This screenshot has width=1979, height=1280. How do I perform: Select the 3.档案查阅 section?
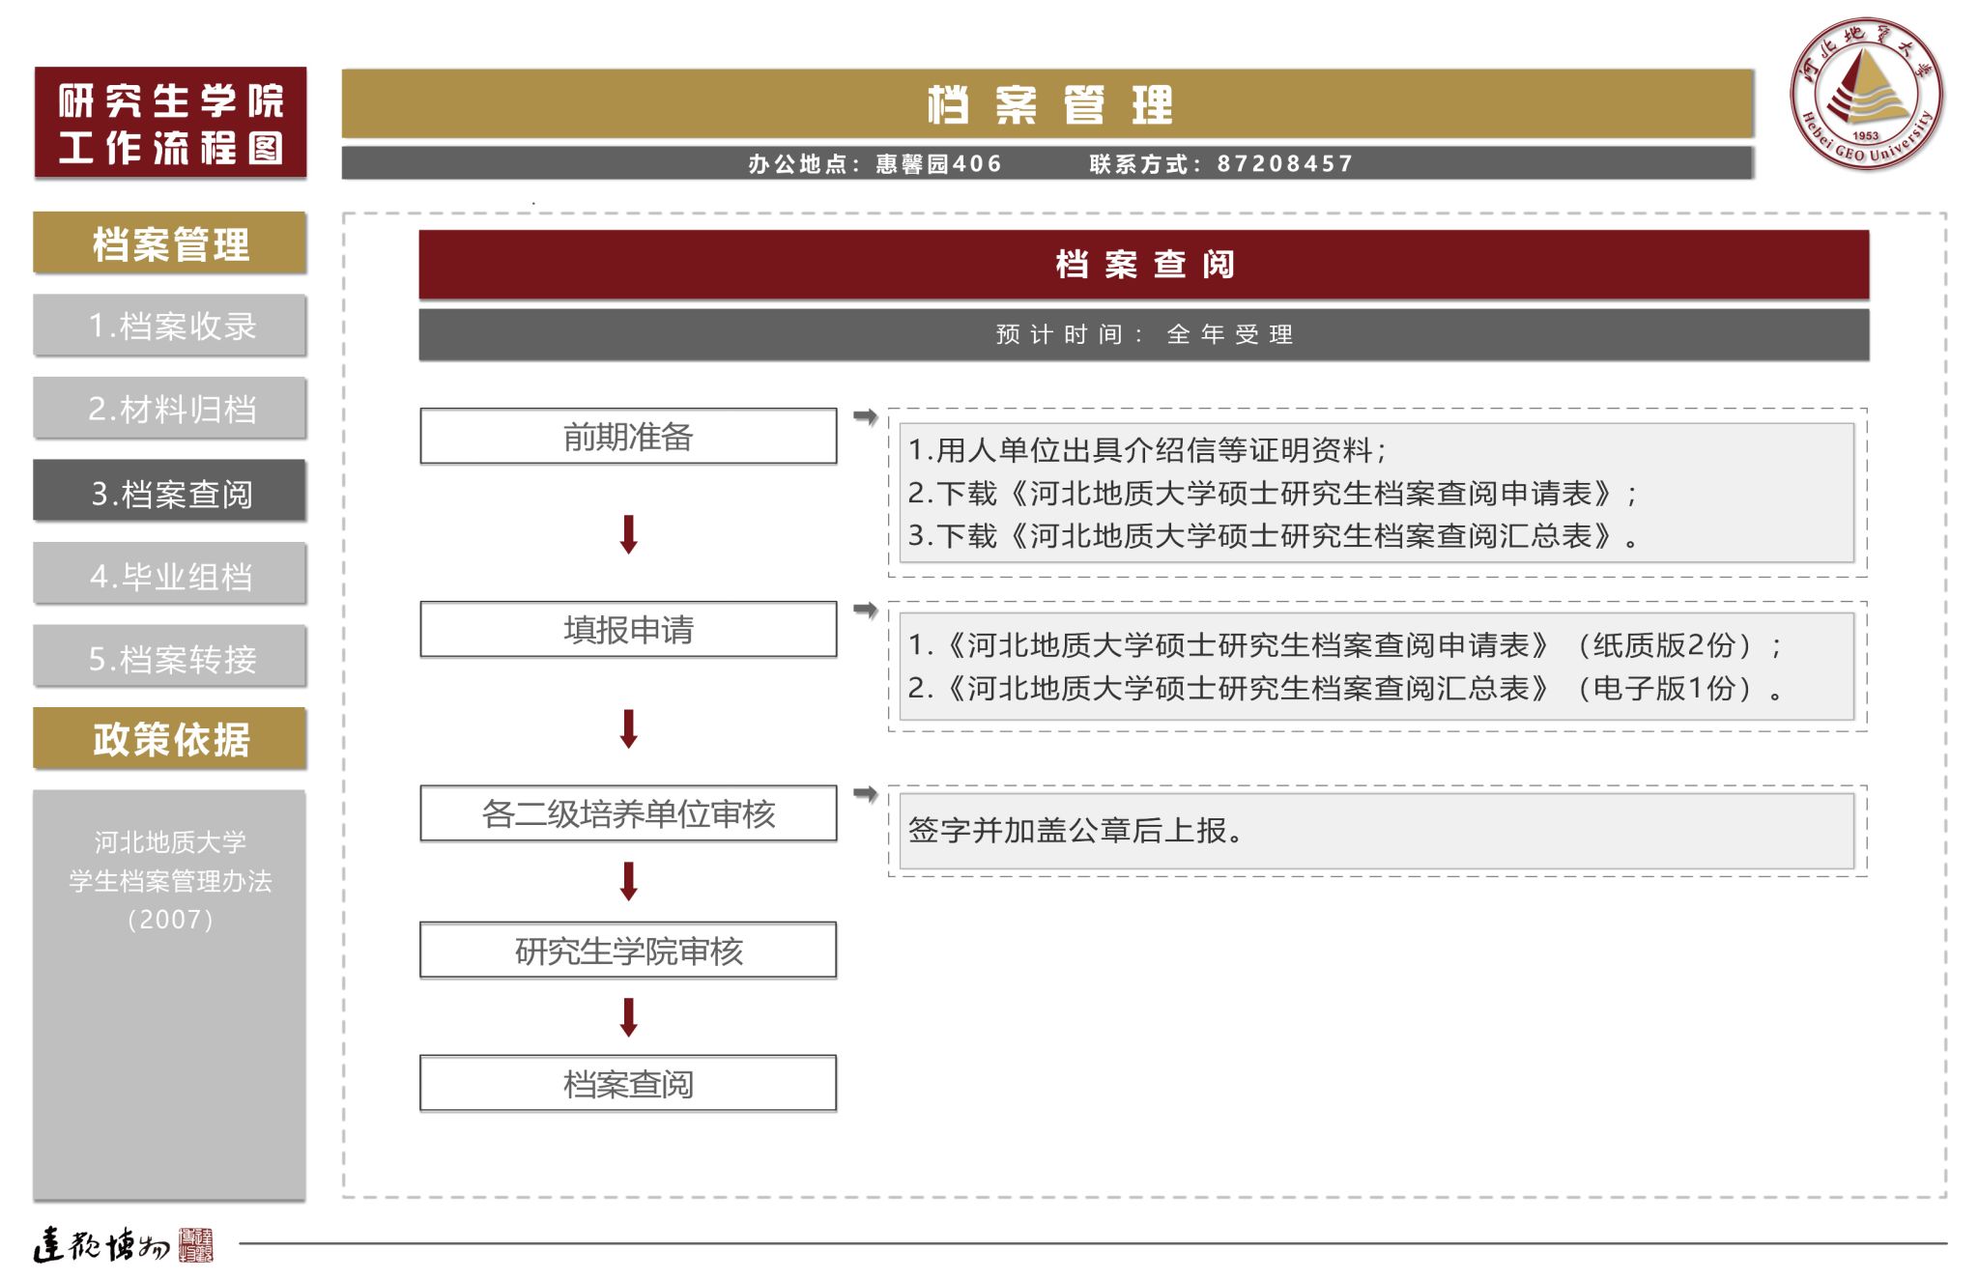(170, 492)
